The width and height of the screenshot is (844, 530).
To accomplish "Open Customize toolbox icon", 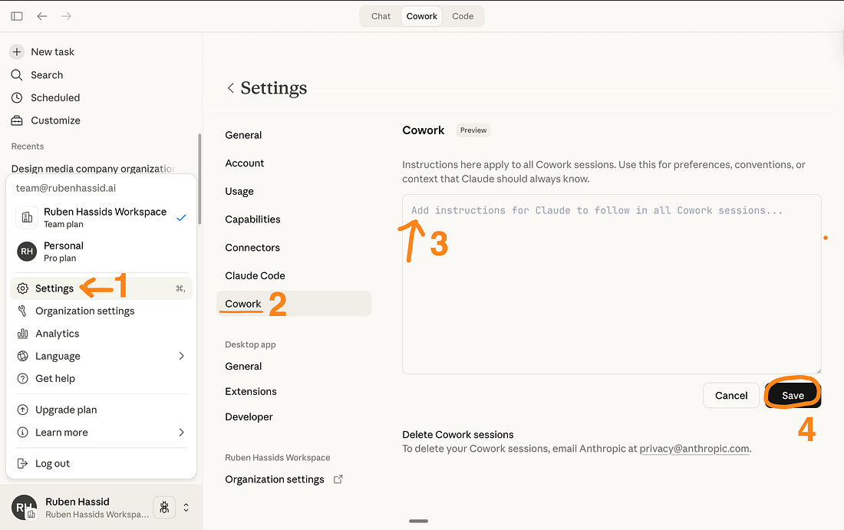I will tap(17, 120).
